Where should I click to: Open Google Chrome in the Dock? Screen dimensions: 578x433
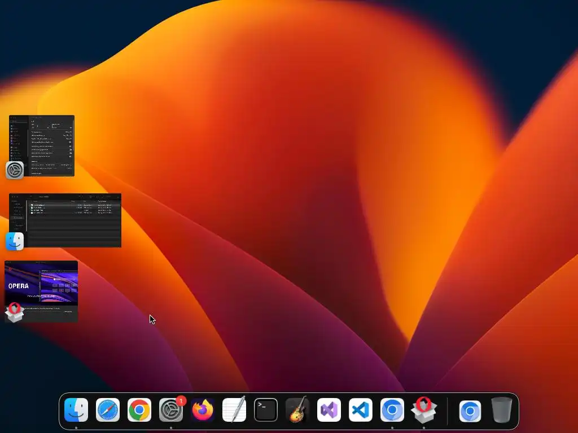click(x=139, y=410)
